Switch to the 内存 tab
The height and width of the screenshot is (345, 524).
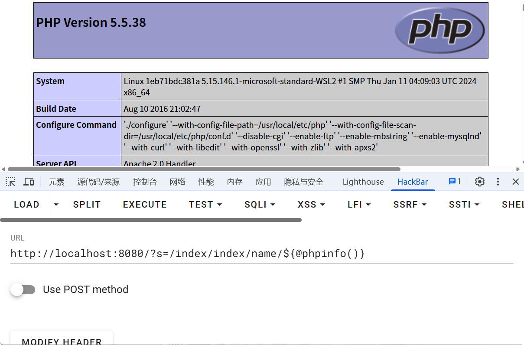tap(234, 182)
